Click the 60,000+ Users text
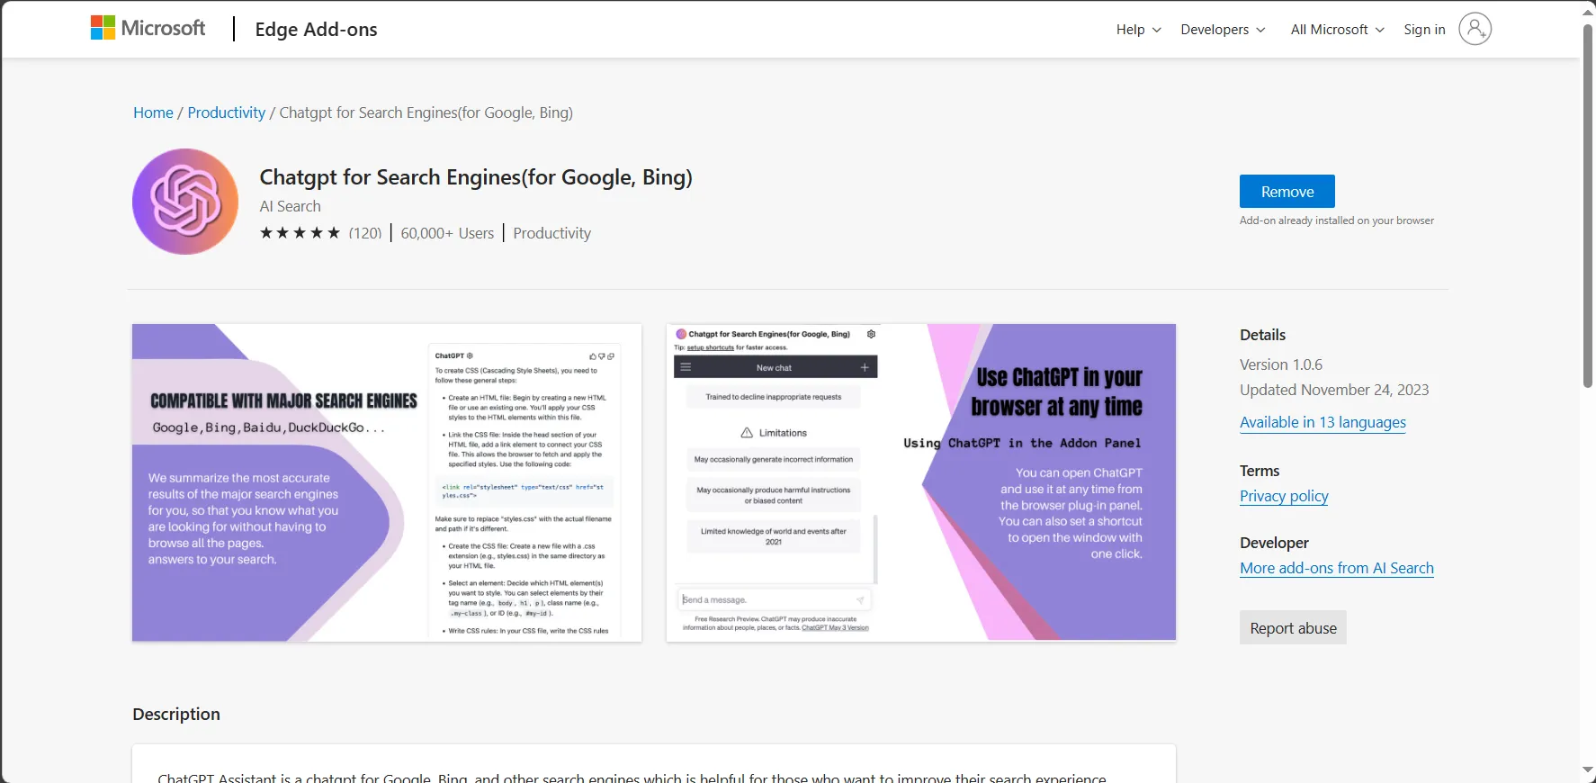Image resolution: width=1596 pixels, height=783 pixels. click(447, 233)
